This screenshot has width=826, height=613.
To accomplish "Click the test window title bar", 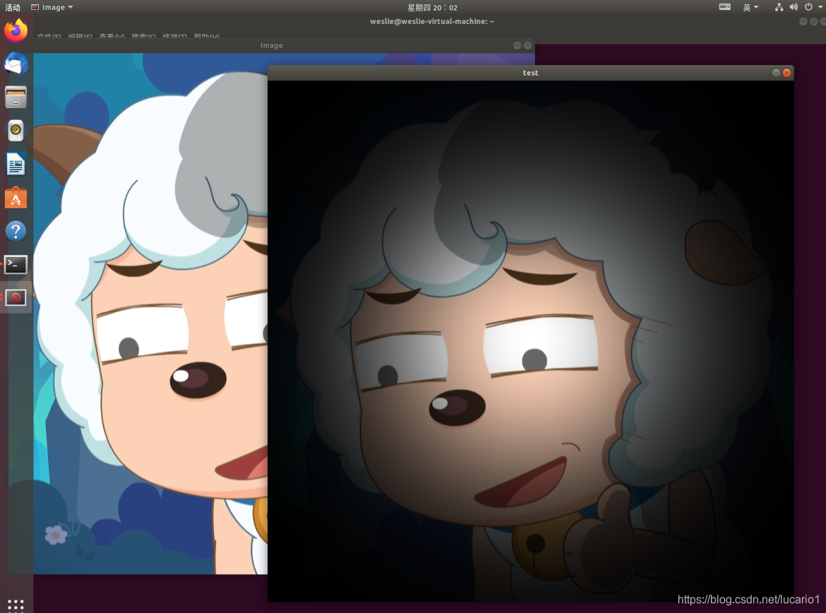I will click(531, 73).
